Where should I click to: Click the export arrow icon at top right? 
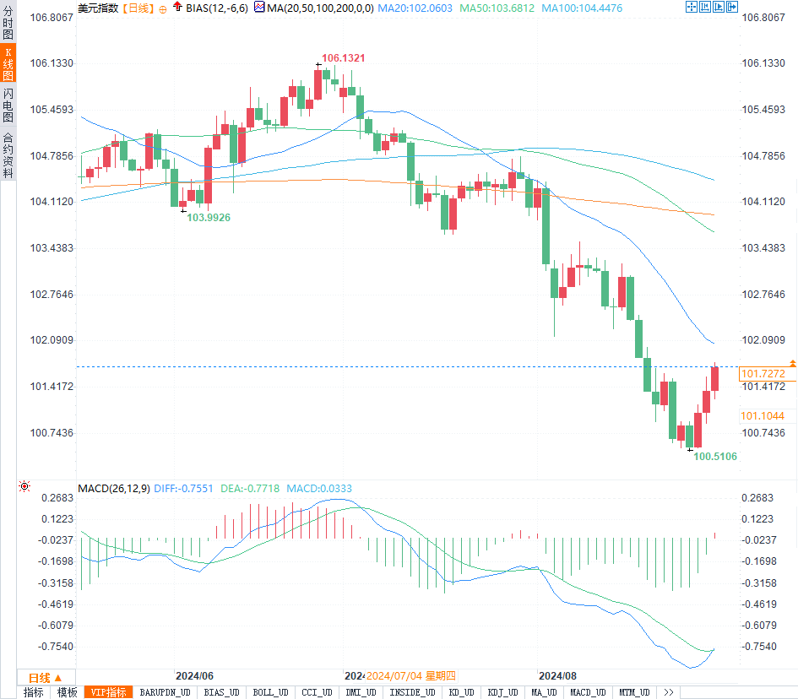(x=732, y=7)
